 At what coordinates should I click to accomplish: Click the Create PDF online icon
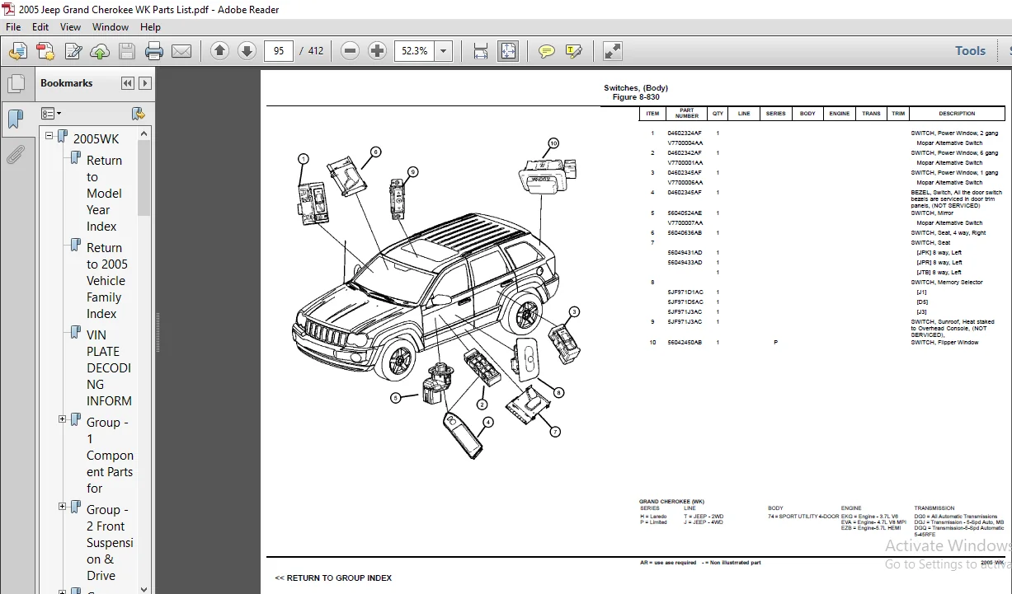click(x=45, y=51)
